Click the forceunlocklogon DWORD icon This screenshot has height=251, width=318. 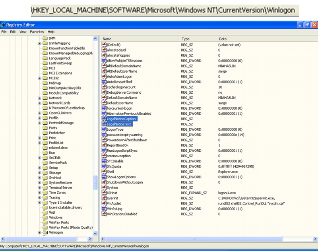104,108
